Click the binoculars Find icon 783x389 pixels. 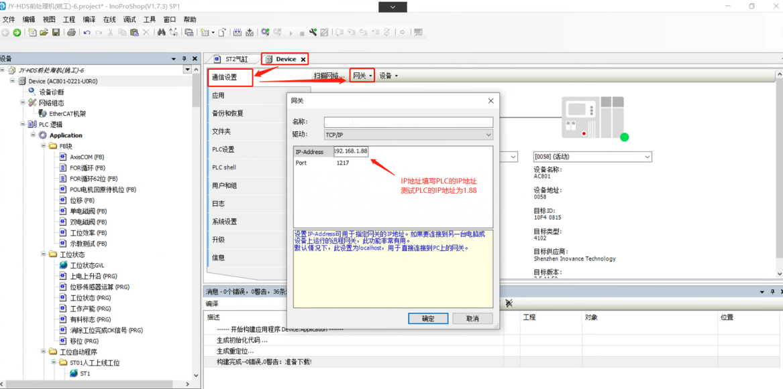161,32
